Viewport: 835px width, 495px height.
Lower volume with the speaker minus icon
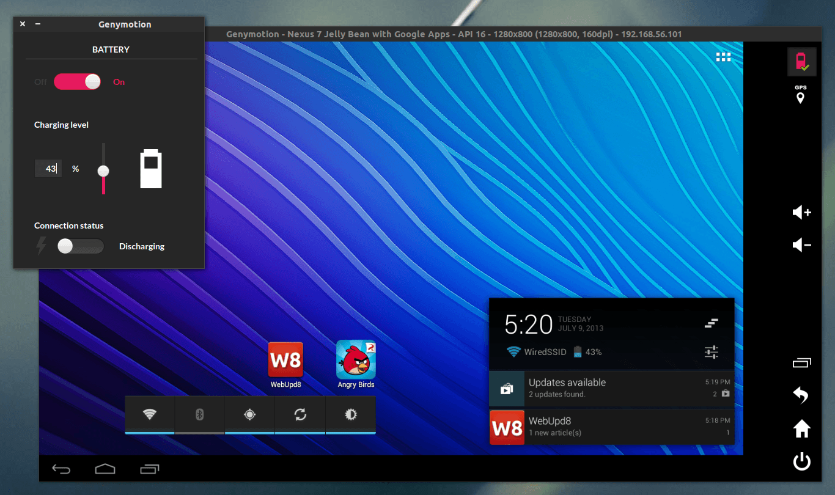[x=801, y=245]
